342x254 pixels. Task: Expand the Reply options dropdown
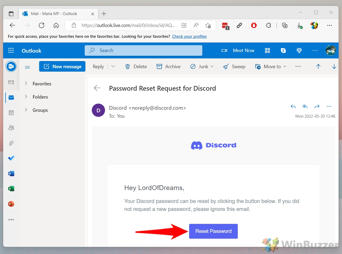(113, 66)
